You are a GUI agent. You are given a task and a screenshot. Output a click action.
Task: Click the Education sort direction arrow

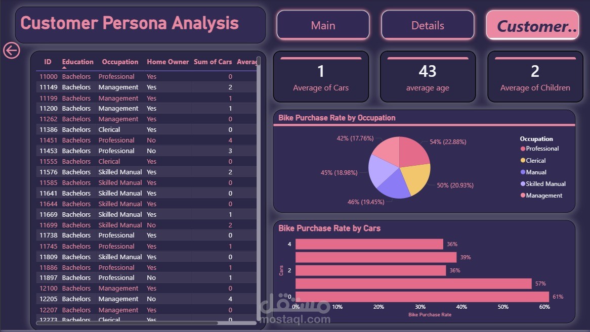64,68
